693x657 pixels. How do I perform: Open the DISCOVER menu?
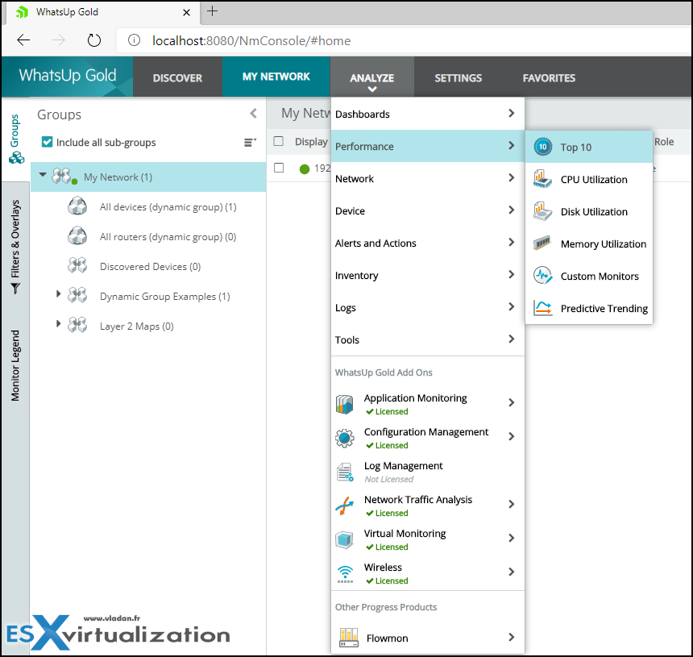pyautogui.click(x=177, y=78)
